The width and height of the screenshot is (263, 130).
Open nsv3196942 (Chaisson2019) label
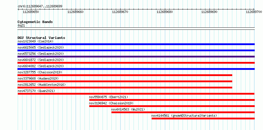pyautogui.click(x=111, y=103)
